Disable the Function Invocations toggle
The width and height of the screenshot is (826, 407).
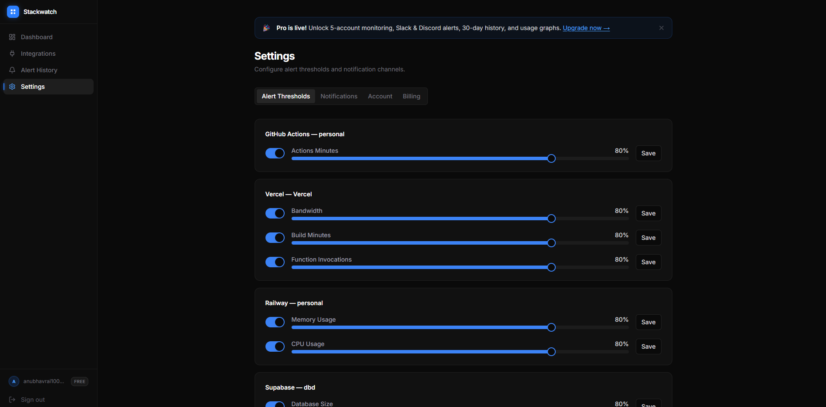(x=275, y=262)
